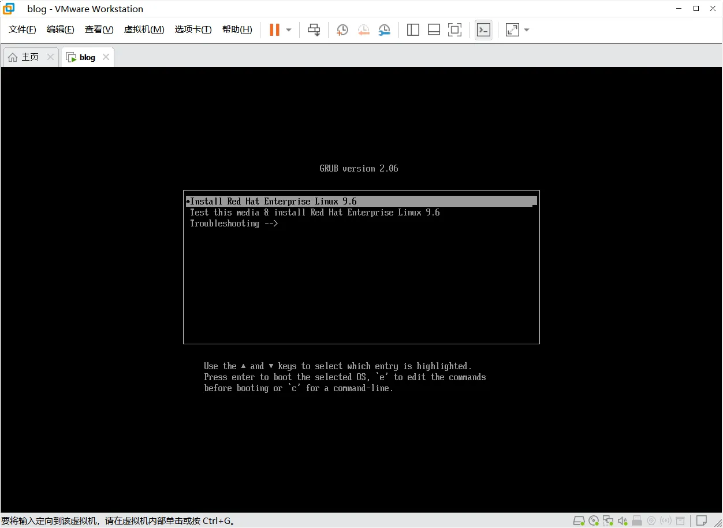Switch to full screen mode
Image resolution: width=723 pixels, height=528 pixels.
[x=455, y=29]
